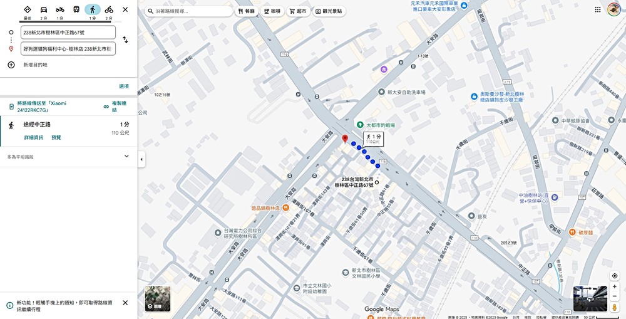This screenshot has width=626, height=319.
Task: Select the cycling travel mode icon
Action: (109, 9)
